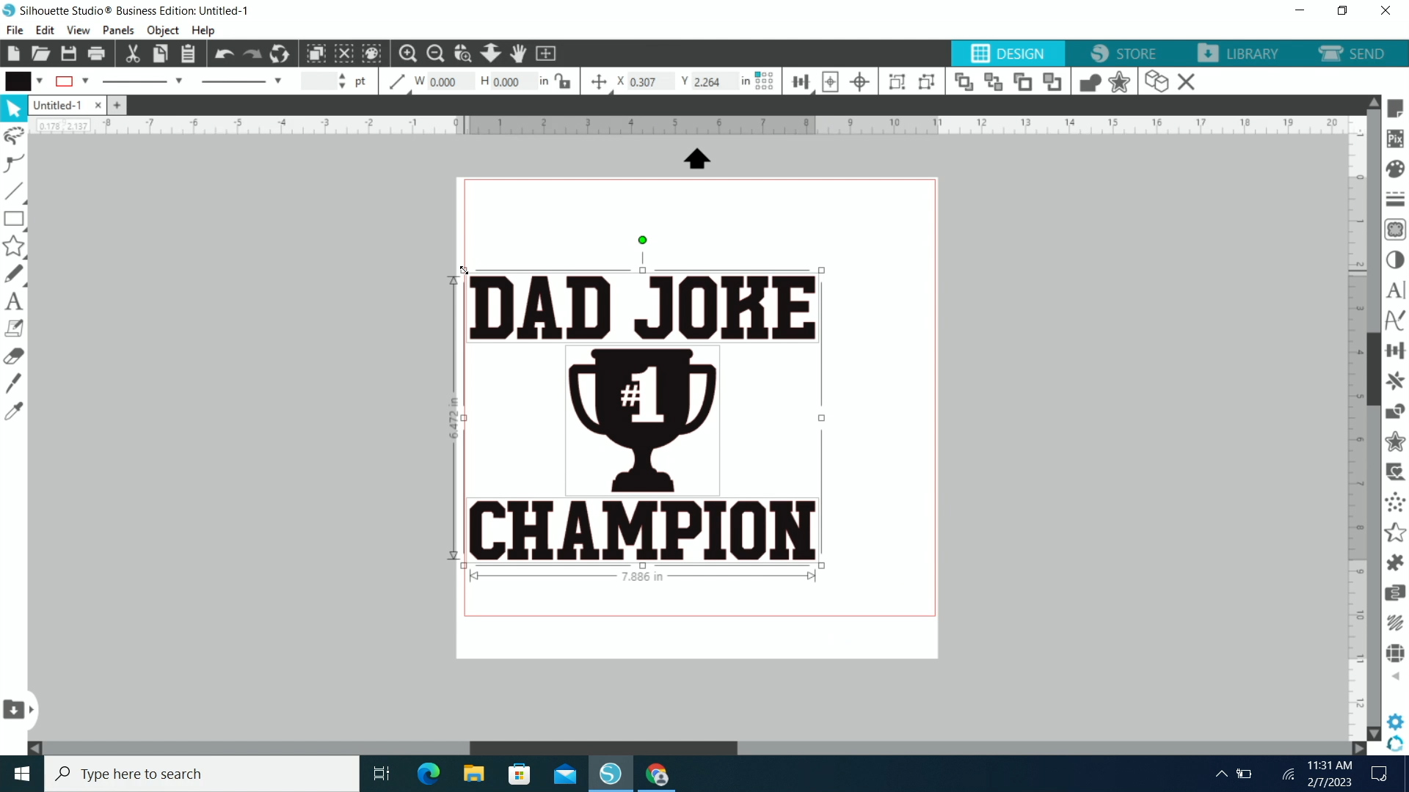Click the line thickness input field
This screenshot has width=1409, height=792.
pos(320,81)
